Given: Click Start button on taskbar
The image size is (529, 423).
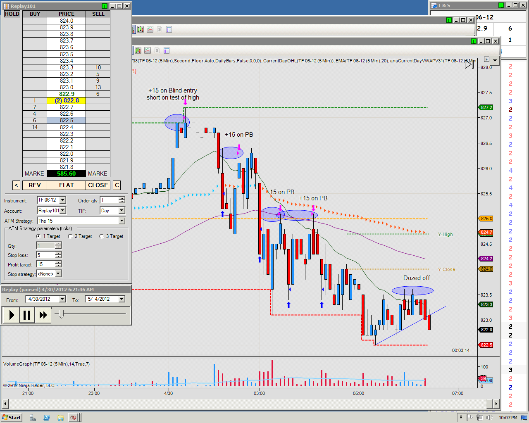Looking at the screenshot, I should click(x=12, y=418).
